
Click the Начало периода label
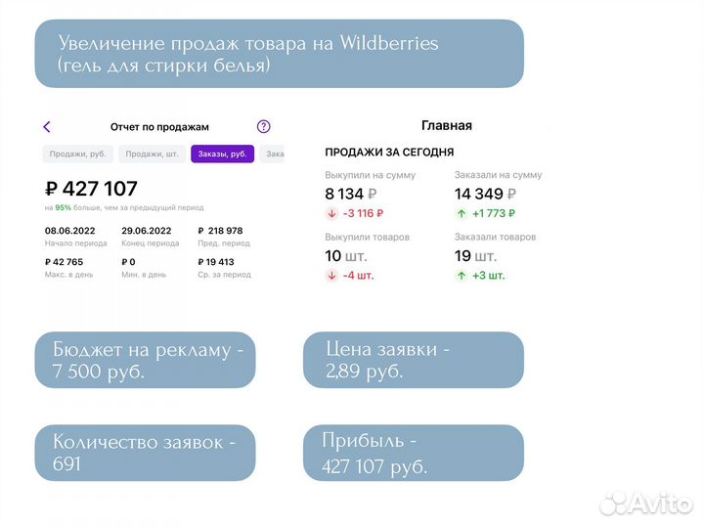click(76, 243)
